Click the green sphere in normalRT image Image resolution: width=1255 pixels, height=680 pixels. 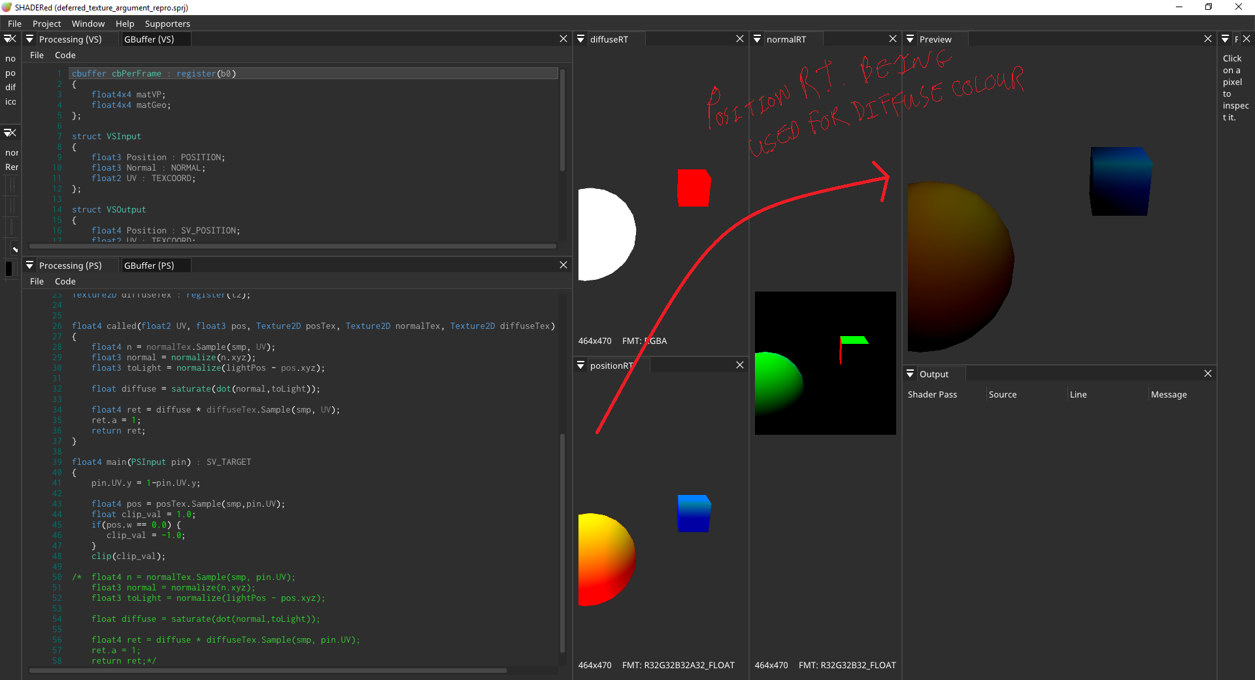pos(778,383)
